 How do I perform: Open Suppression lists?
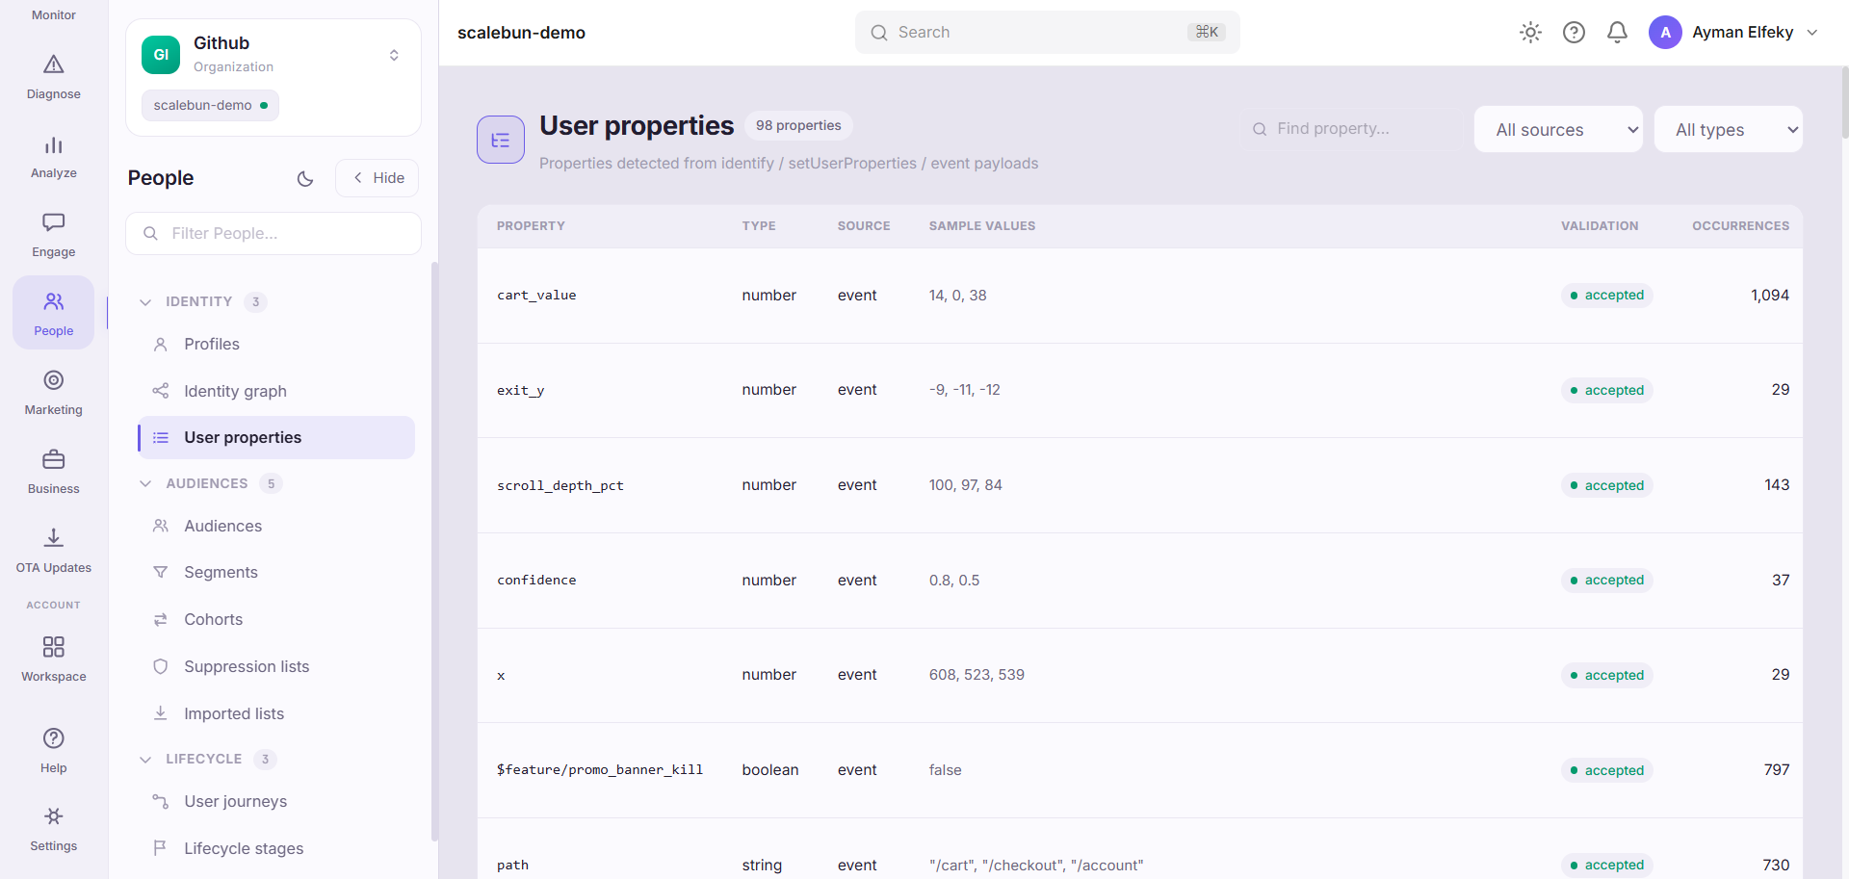276,666
